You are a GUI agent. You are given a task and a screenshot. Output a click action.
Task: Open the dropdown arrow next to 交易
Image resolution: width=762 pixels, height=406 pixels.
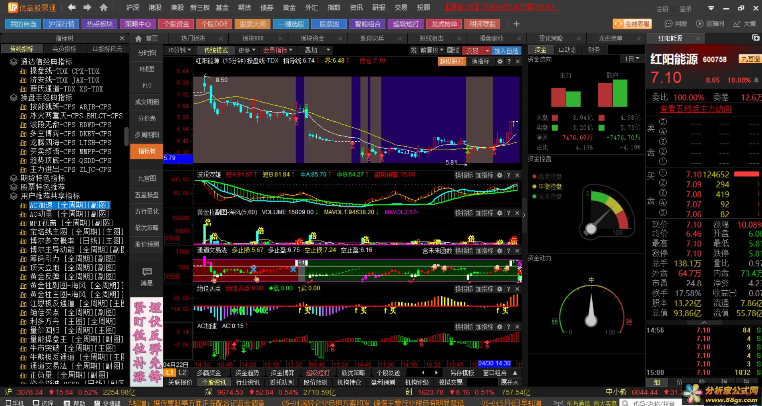click(487, 51)
